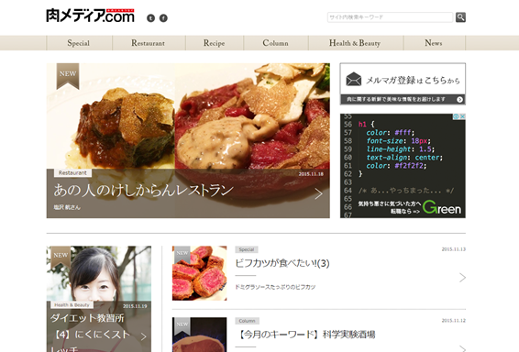This screenshot has height=352, width=519.
Task: Click the search magnifier button
Action: pos(460,17)
